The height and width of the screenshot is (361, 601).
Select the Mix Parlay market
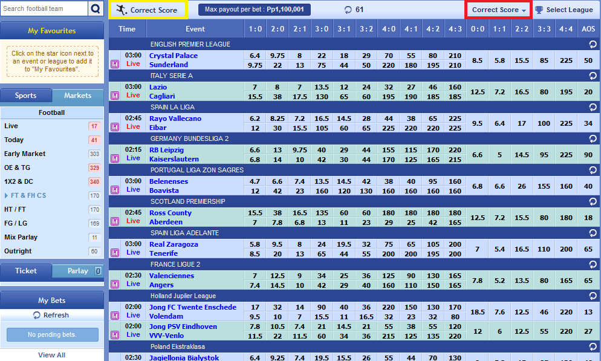click(52, 237)
